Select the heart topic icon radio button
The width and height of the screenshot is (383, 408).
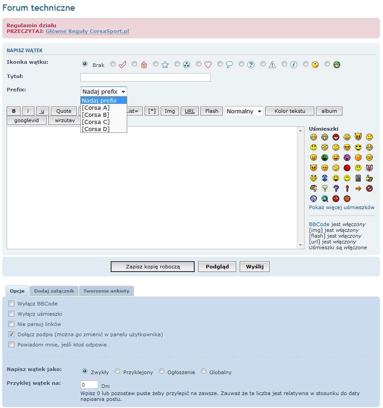[199, 64]
